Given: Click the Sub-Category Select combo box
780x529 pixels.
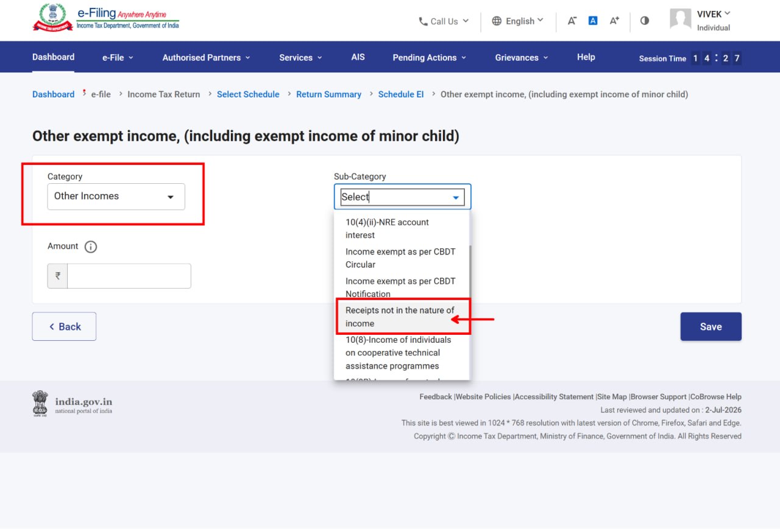Looking at the screenshot, I should coord(402,197).
